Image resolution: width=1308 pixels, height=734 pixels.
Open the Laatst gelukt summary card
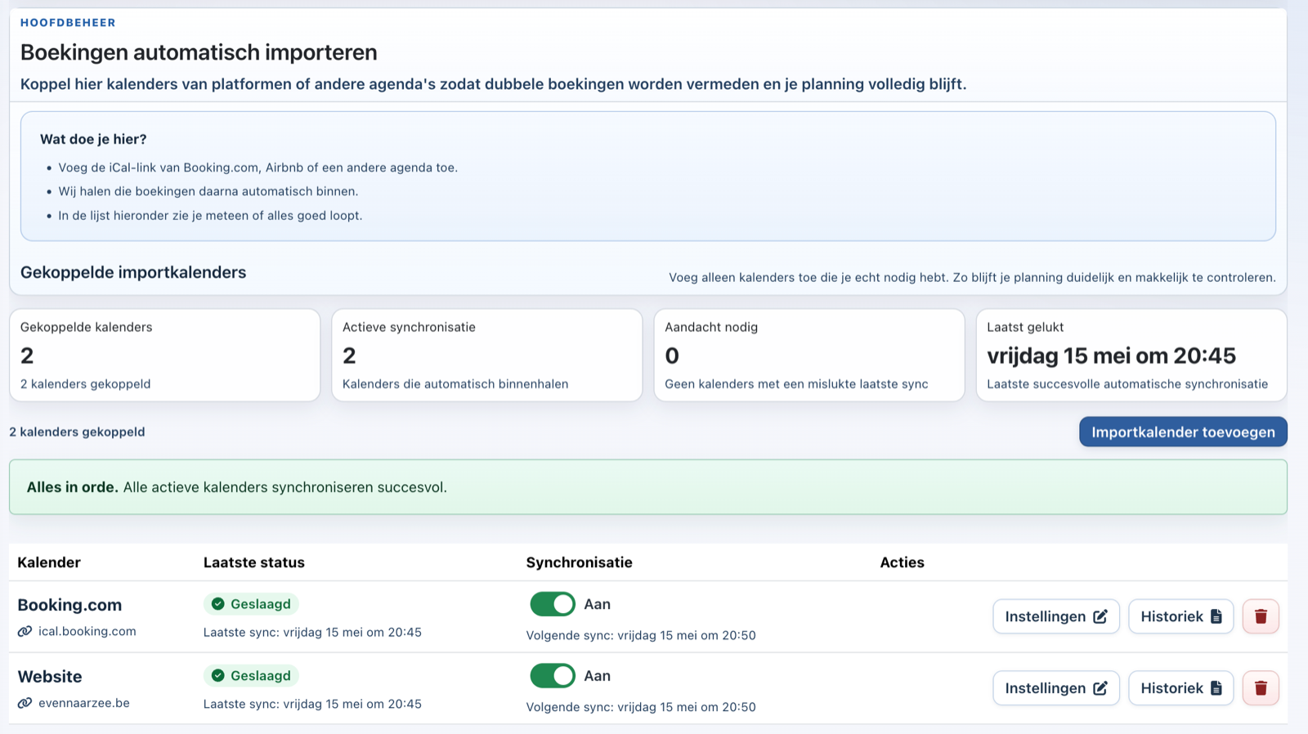click(1131, 355)
